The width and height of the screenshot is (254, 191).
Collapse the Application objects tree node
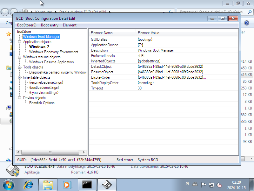[x=19, y=42]
